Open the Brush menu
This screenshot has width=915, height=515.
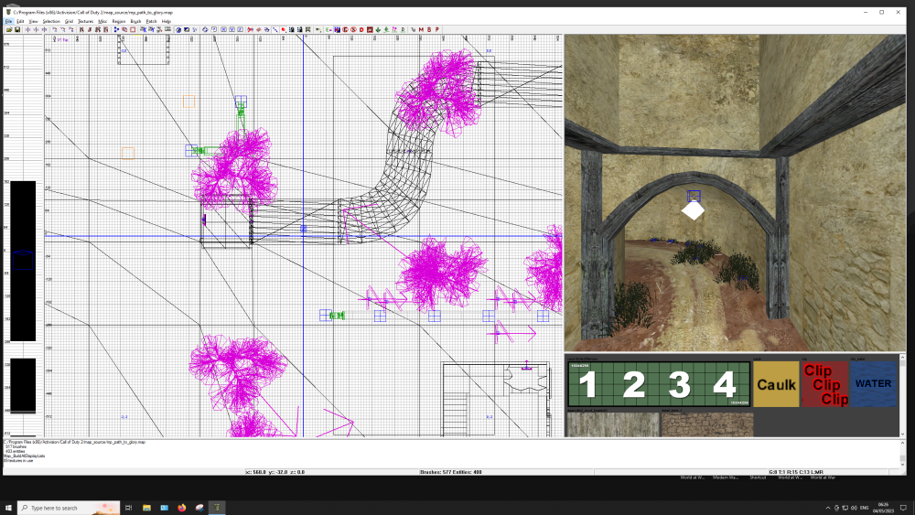click(x=136, y=21)
